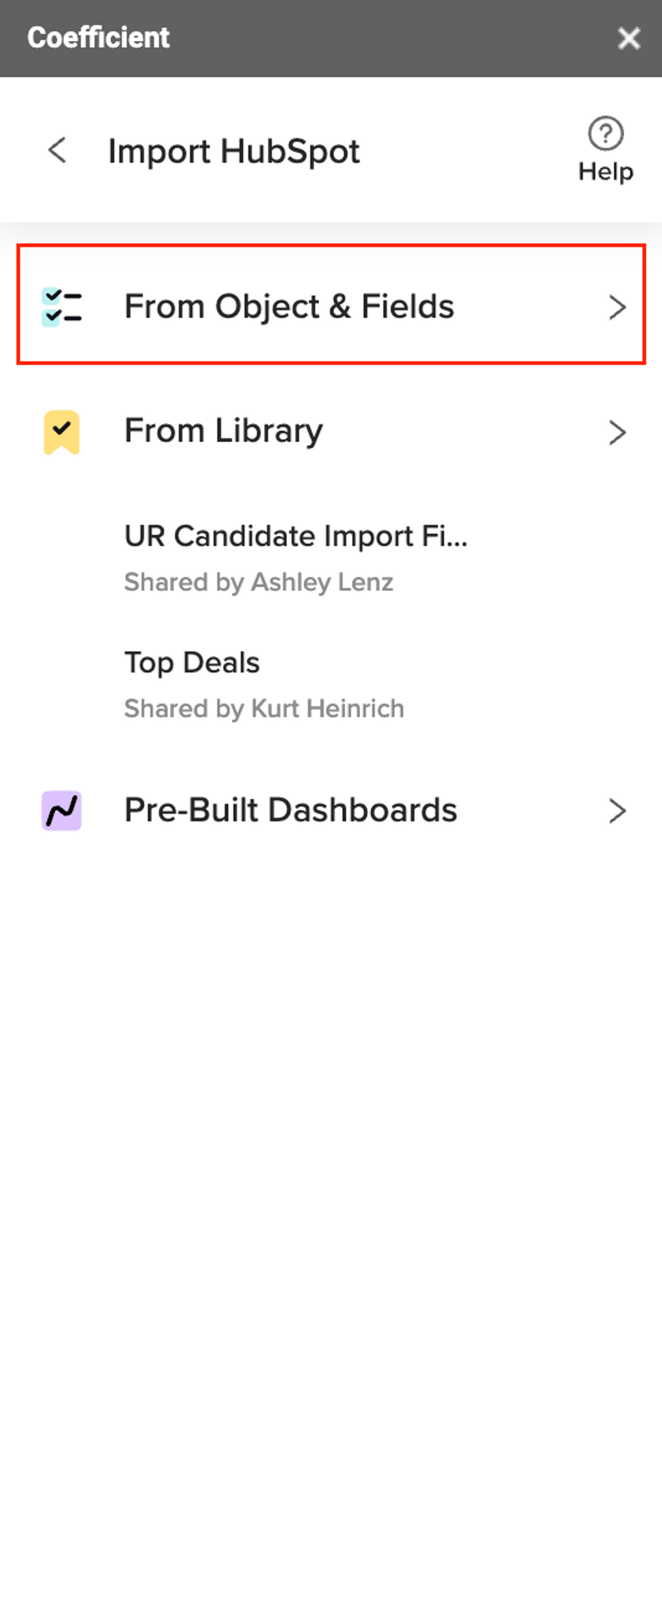Open Help via the question mark icon

coord(605,133)
